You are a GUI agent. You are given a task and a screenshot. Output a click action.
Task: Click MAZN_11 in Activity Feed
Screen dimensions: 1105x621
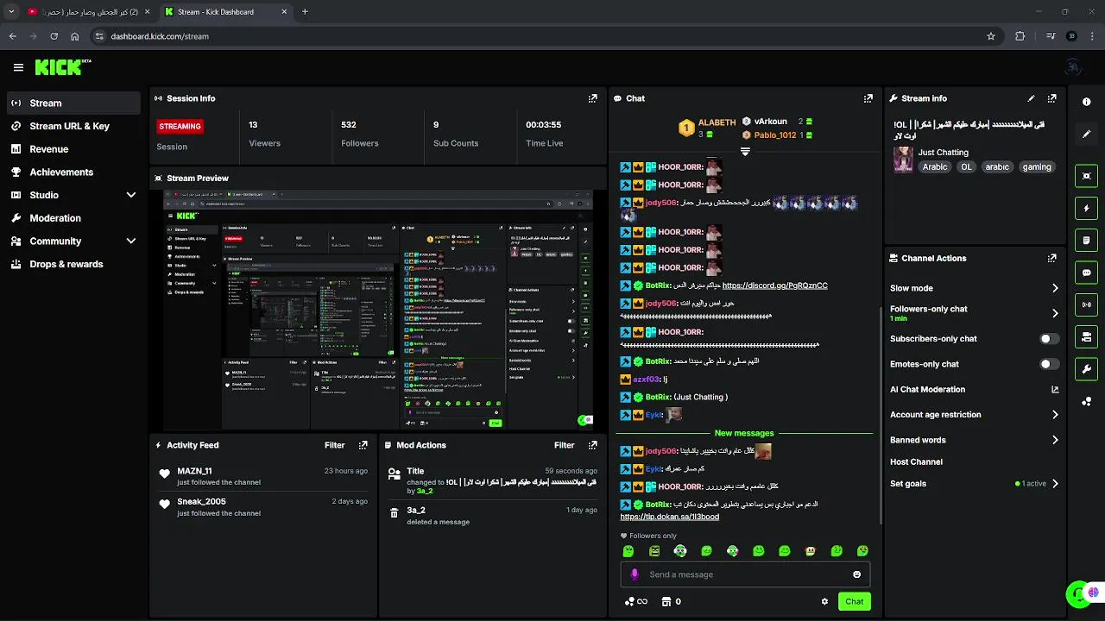click(194, 471)
